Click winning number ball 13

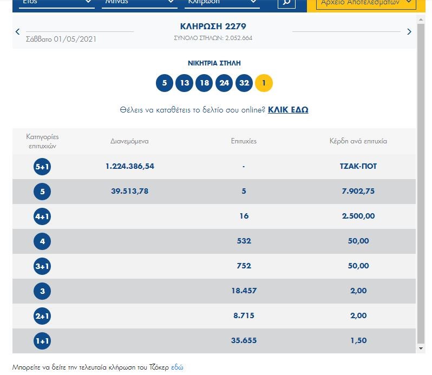(x=185, y=83)
